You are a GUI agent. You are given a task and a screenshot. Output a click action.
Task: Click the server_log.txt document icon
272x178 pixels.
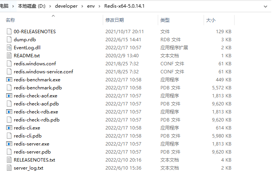9,168
